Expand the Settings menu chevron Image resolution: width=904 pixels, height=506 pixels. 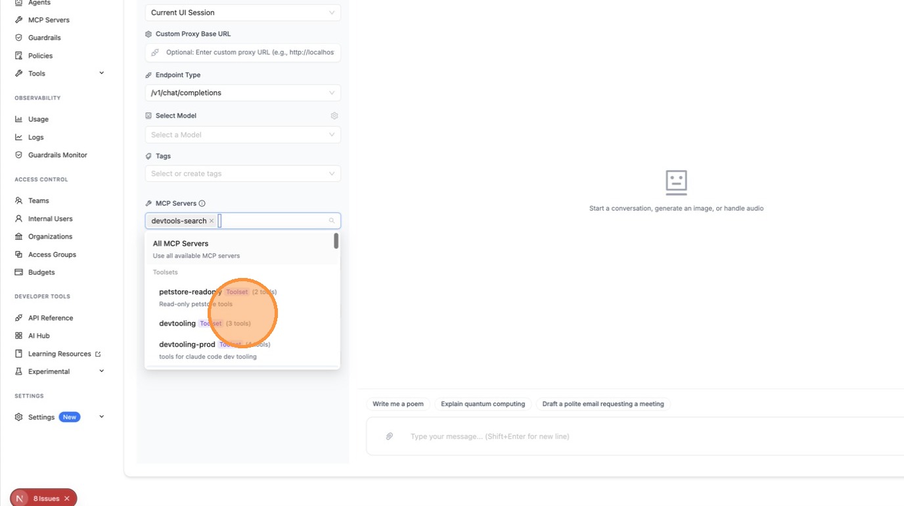point(101,417)
